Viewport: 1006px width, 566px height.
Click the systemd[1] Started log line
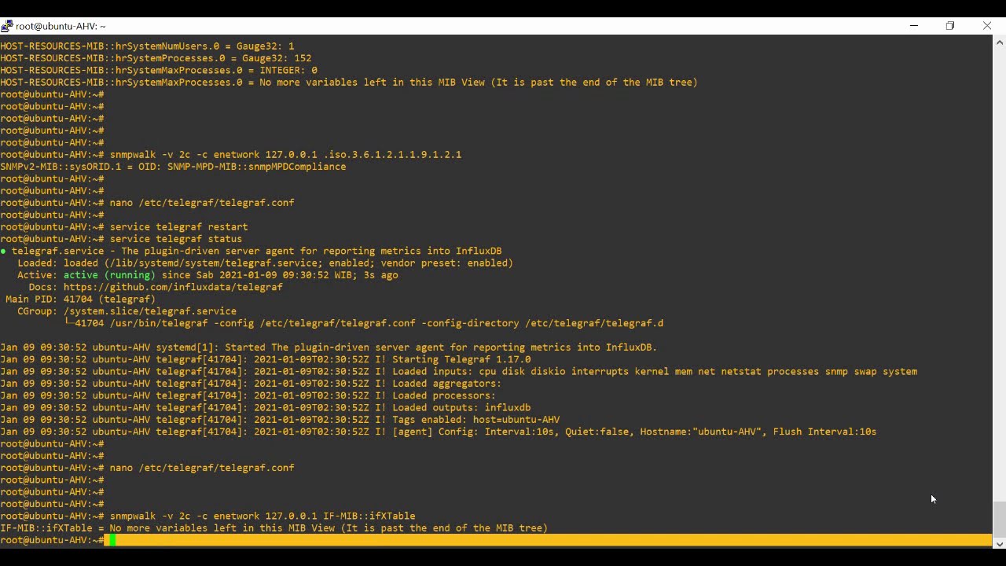pyautogui.click(x=329, y=347)
